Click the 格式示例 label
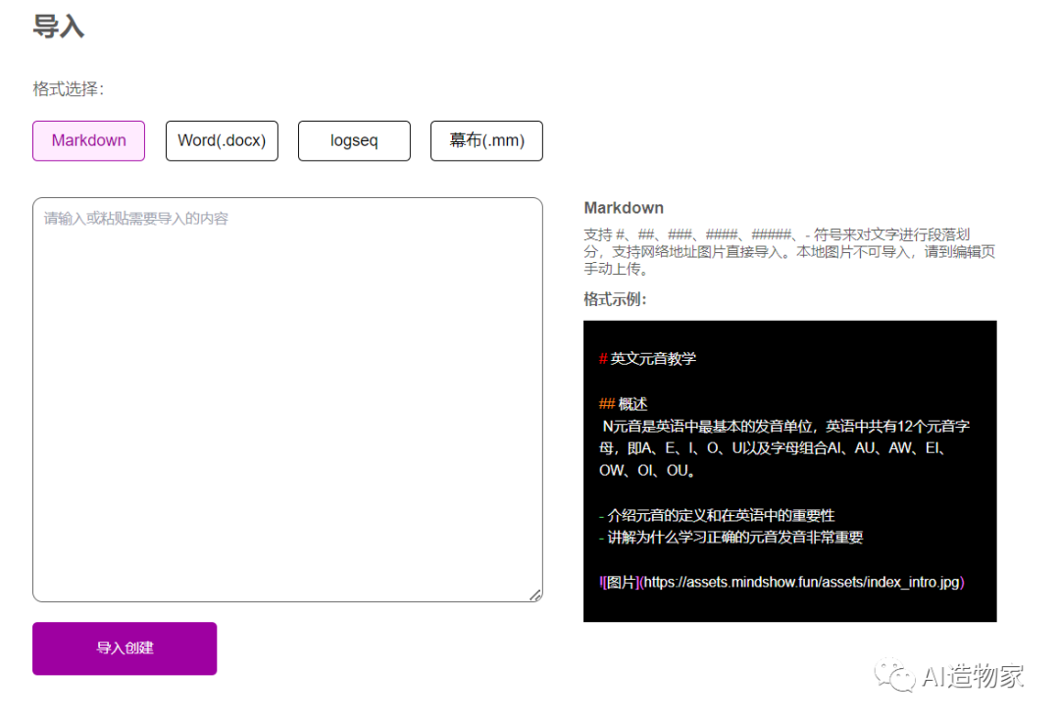Viewport: 1059px width, 723px height. click(615, 299)
